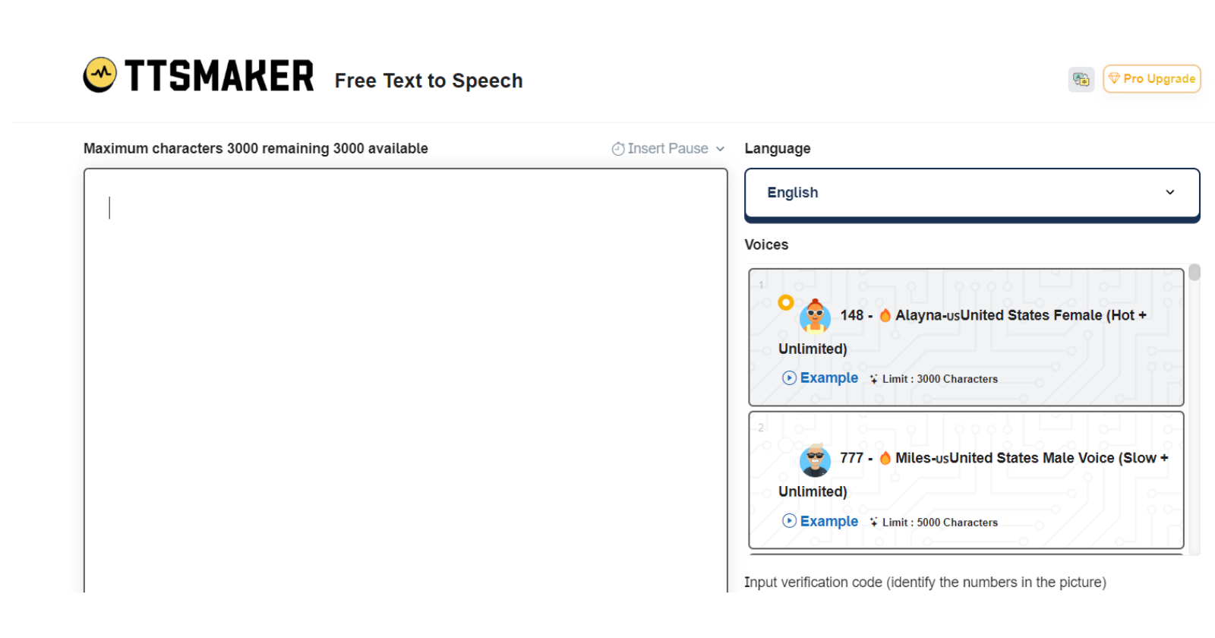1215x638 pixels.
Task: Click the Miles voice avatar
Action: point(815,460)
